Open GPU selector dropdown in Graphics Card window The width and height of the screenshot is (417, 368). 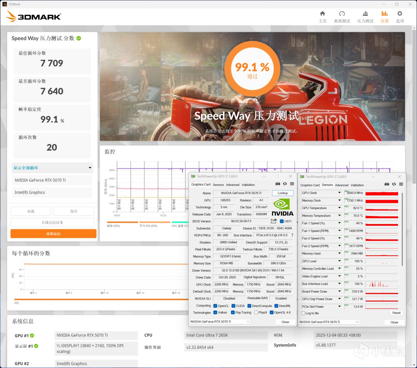click(x=220, y=322)
